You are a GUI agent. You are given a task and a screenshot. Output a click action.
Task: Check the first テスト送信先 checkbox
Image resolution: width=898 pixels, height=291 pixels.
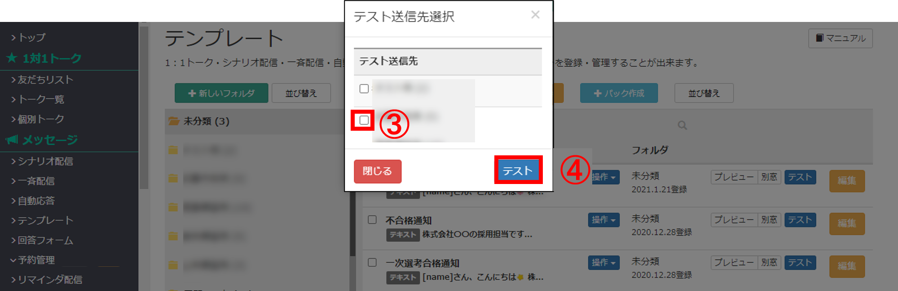(364, 89)
